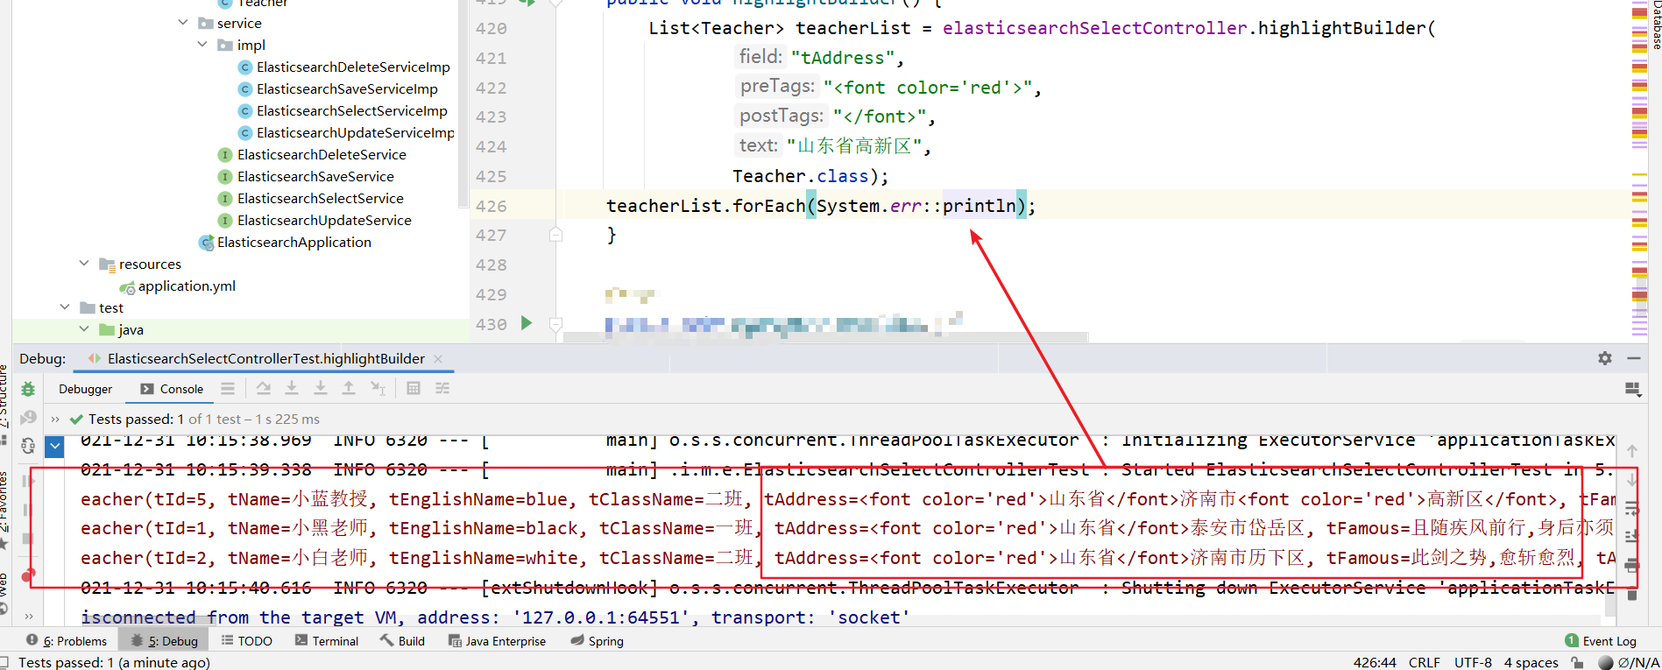Screen dimensions: 1662x670
Task: Click the console scroll-down arrow icon
Action: tap(1632, 480)
